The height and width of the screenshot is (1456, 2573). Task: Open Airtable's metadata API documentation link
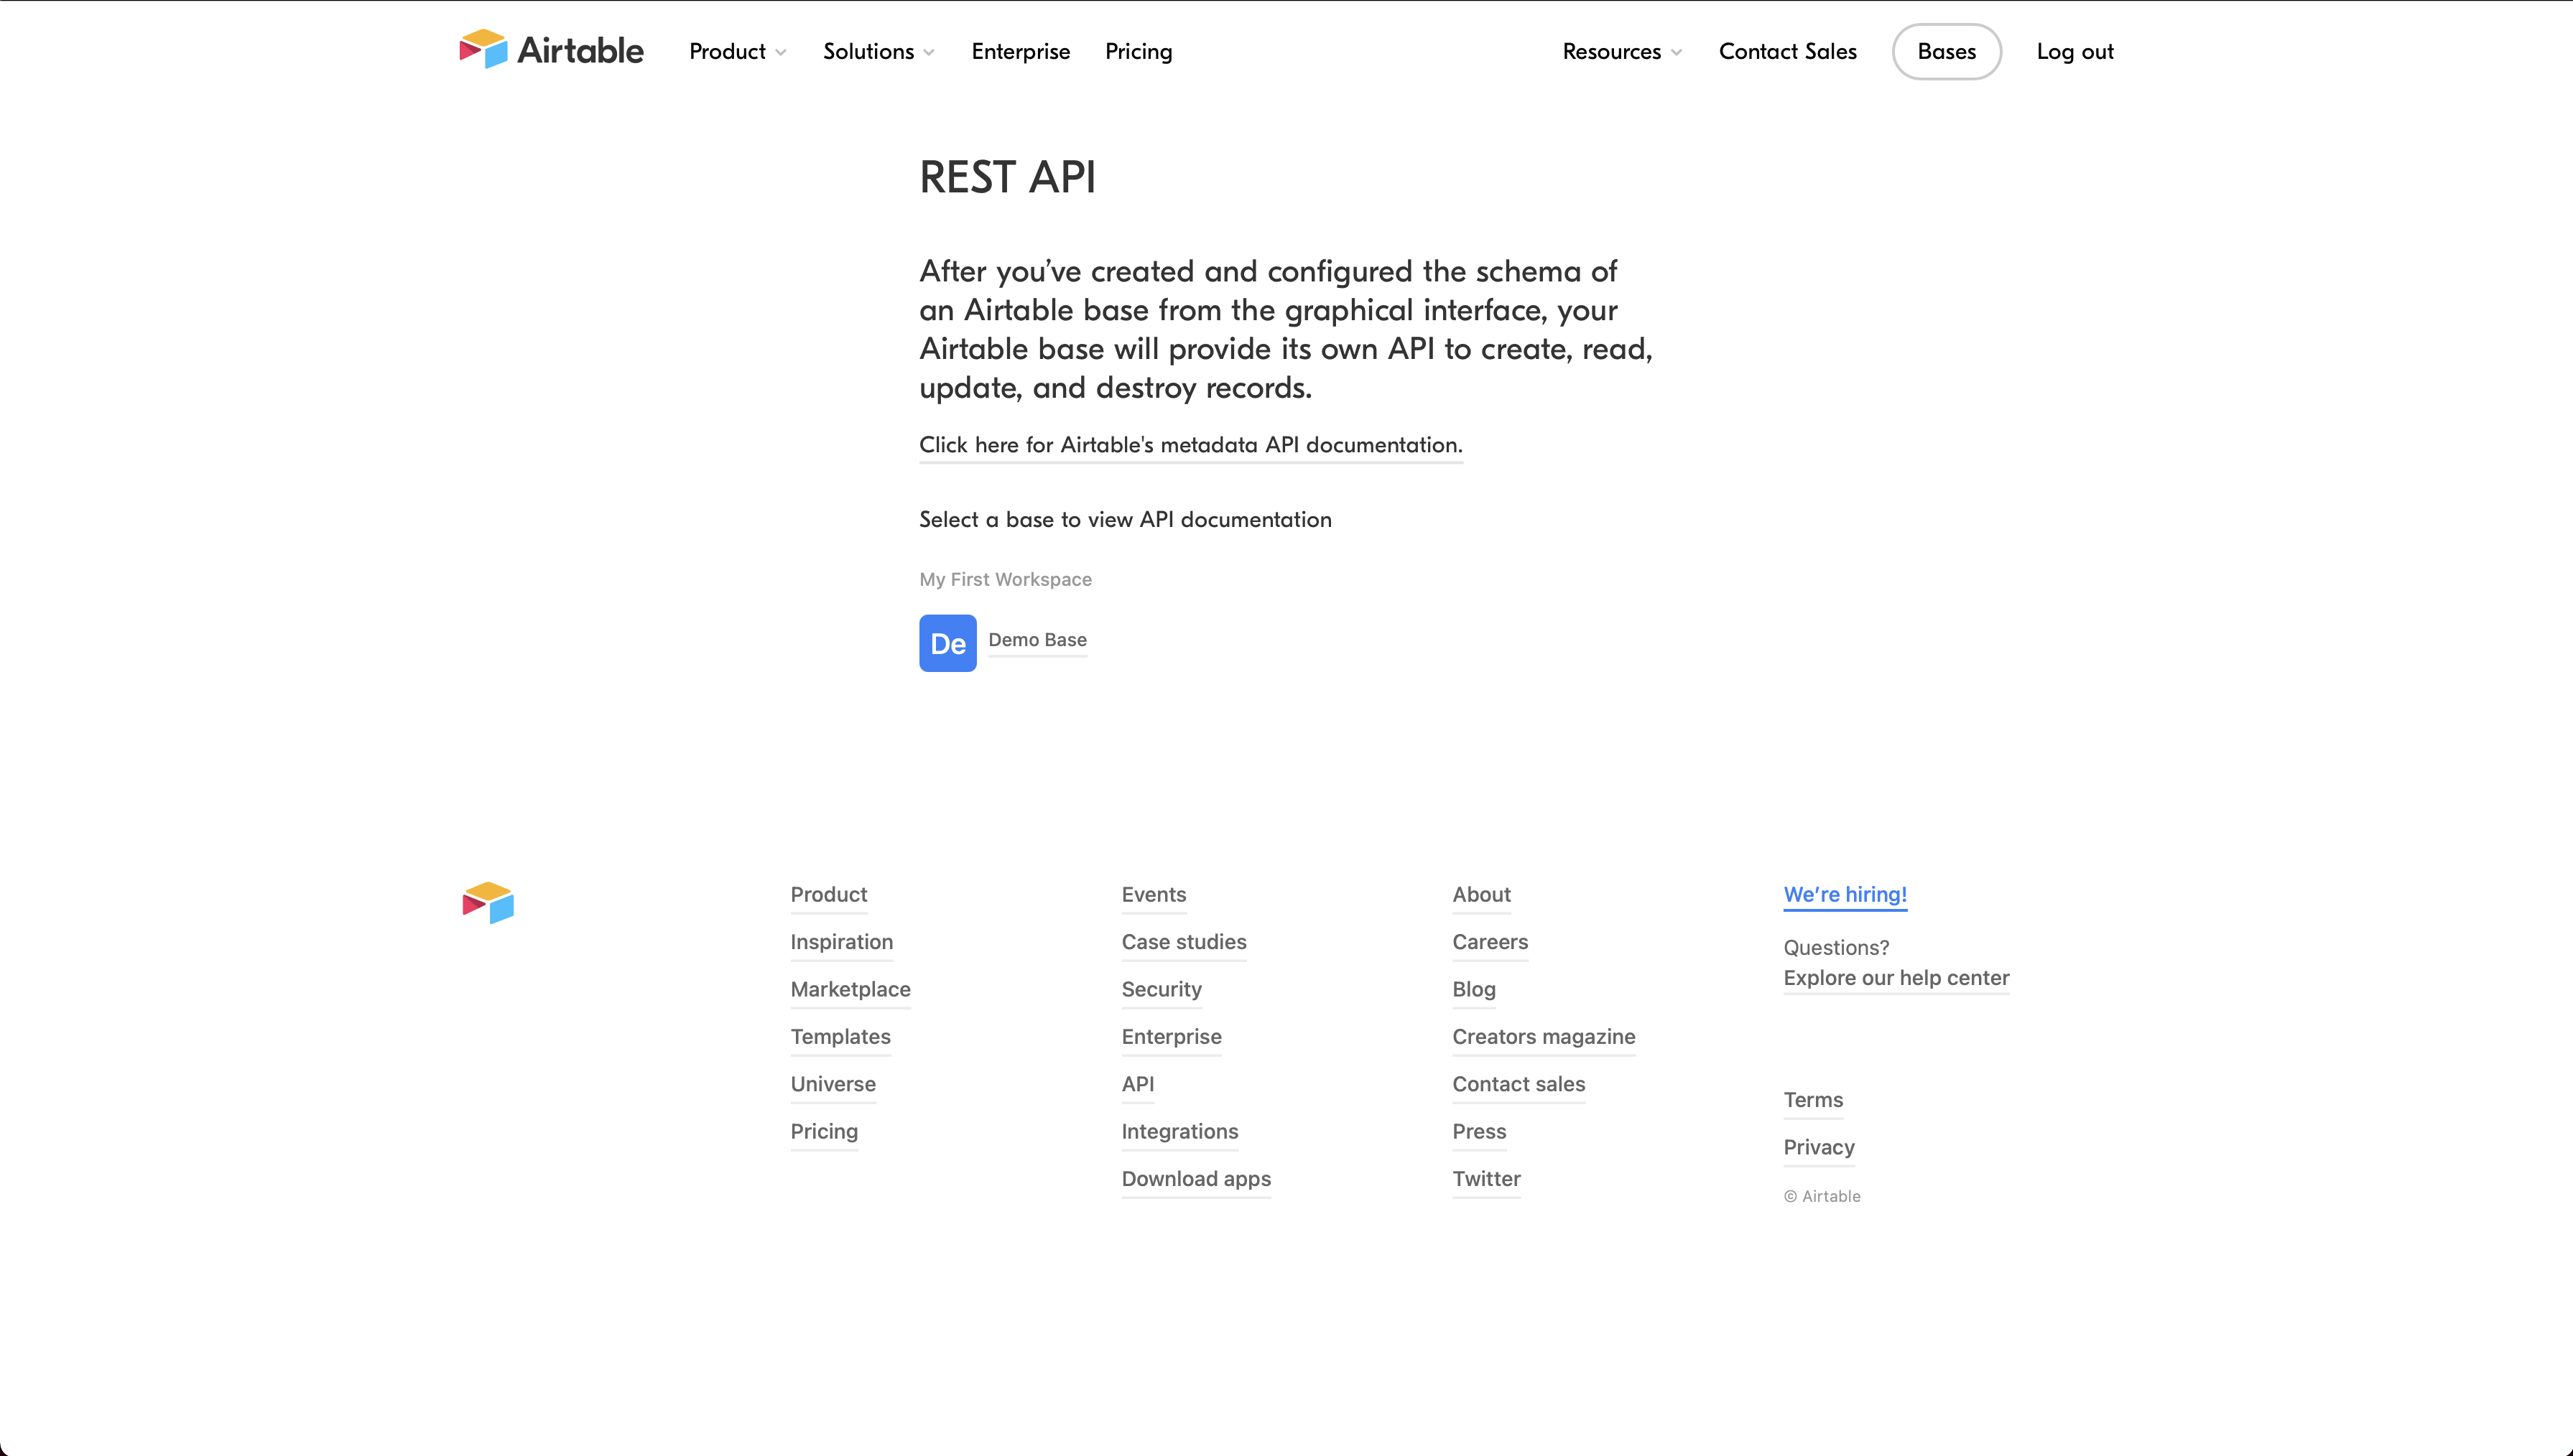coord(1190,445)
